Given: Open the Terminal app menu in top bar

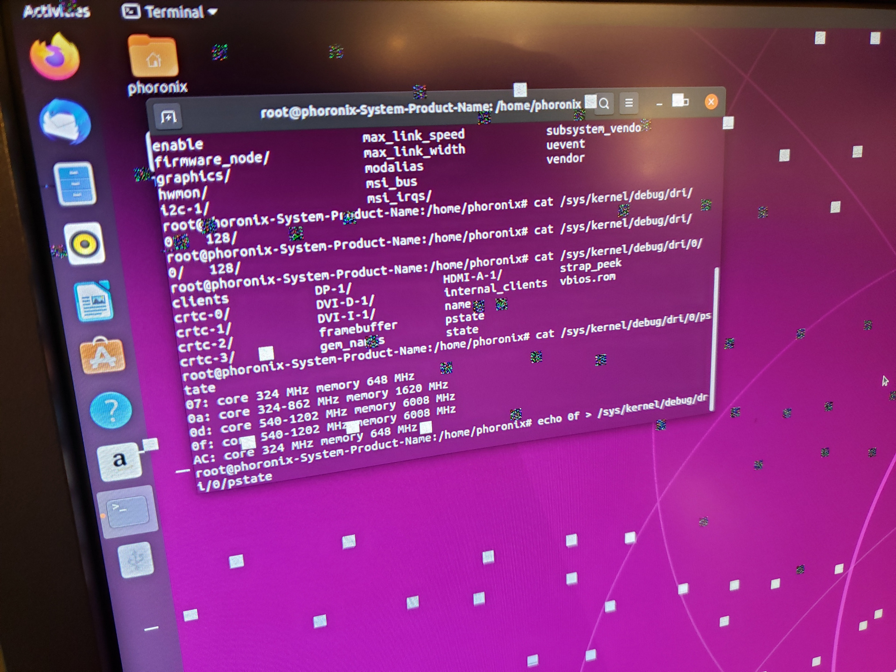Looking at the screenshot, I should click(169, 12).
